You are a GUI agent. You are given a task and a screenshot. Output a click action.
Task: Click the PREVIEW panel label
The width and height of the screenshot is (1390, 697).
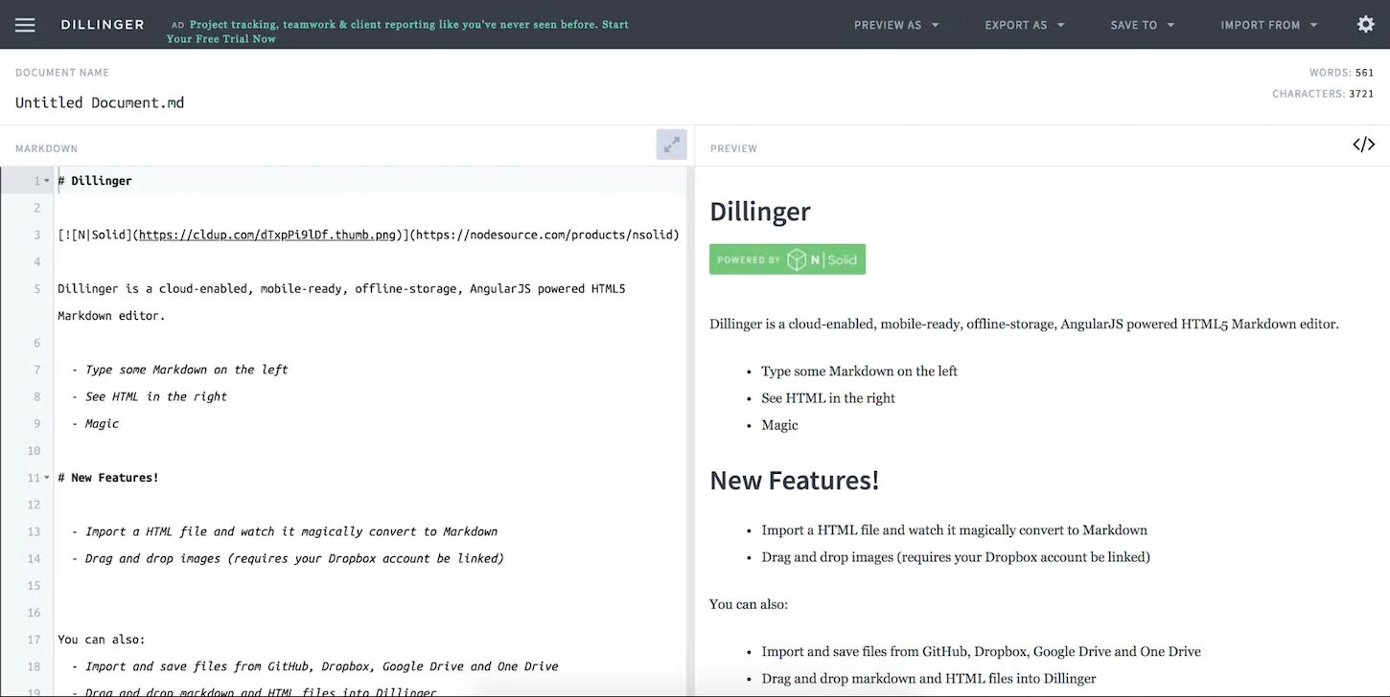pyautogui.click(x=733, y=148)
